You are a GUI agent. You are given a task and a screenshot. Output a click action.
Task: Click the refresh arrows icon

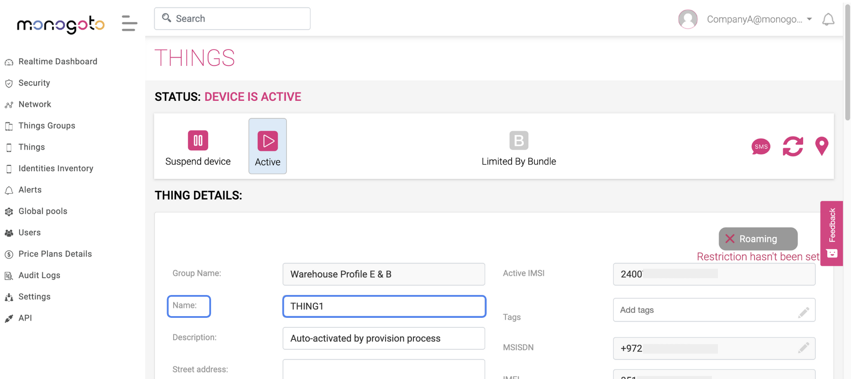[x=792, y=146]
